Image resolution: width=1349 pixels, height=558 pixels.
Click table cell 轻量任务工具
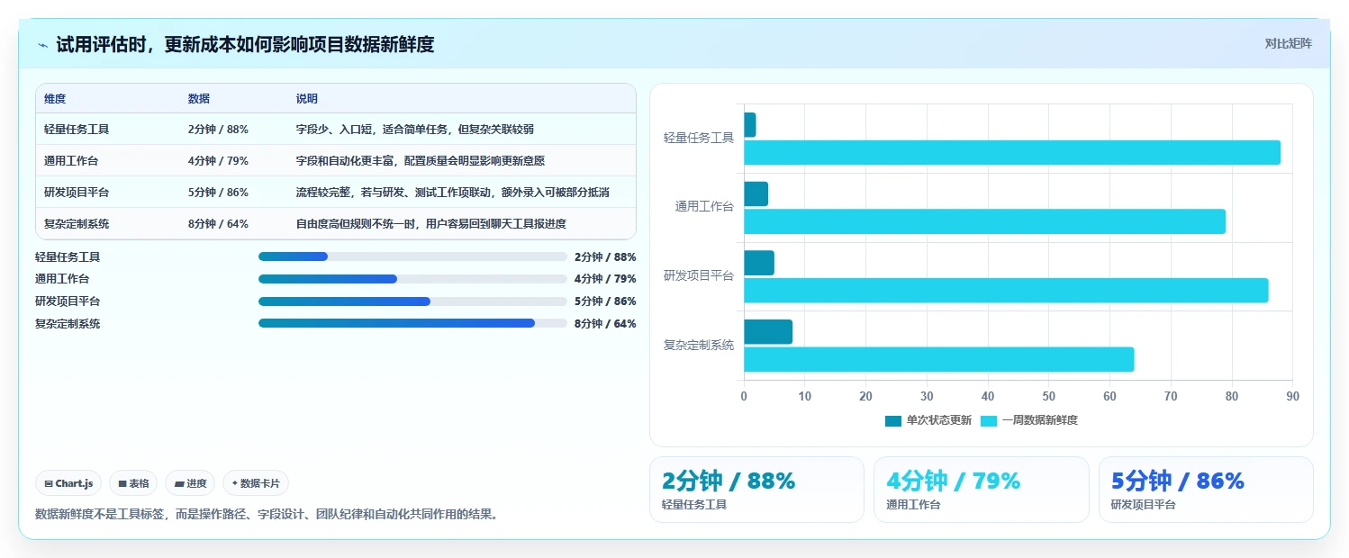click(77, 130)
